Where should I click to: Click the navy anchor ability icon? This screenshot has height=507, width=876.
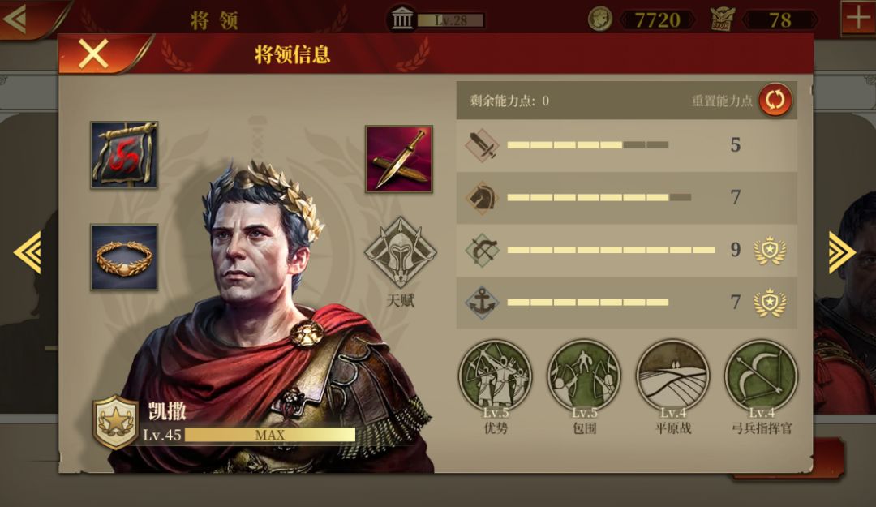pos(482,303)
